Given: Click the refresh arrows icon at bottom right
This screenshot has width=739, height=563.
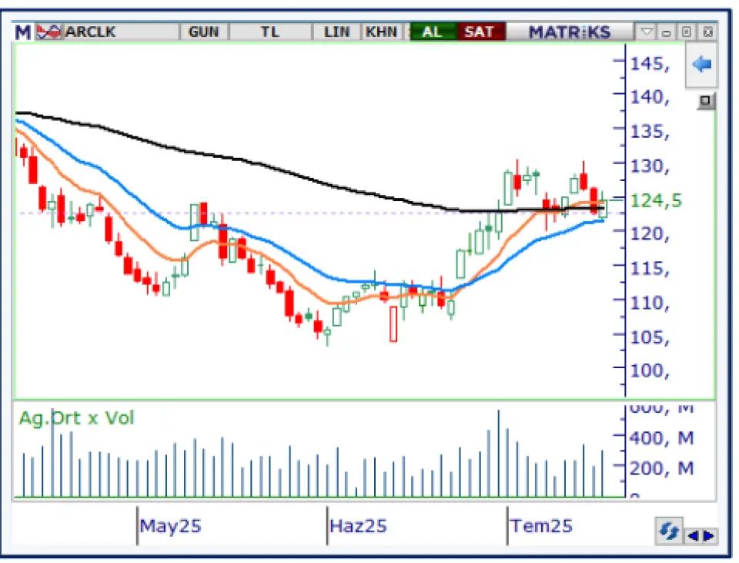Looking at the screenshot, I should (x=668, y=531).
